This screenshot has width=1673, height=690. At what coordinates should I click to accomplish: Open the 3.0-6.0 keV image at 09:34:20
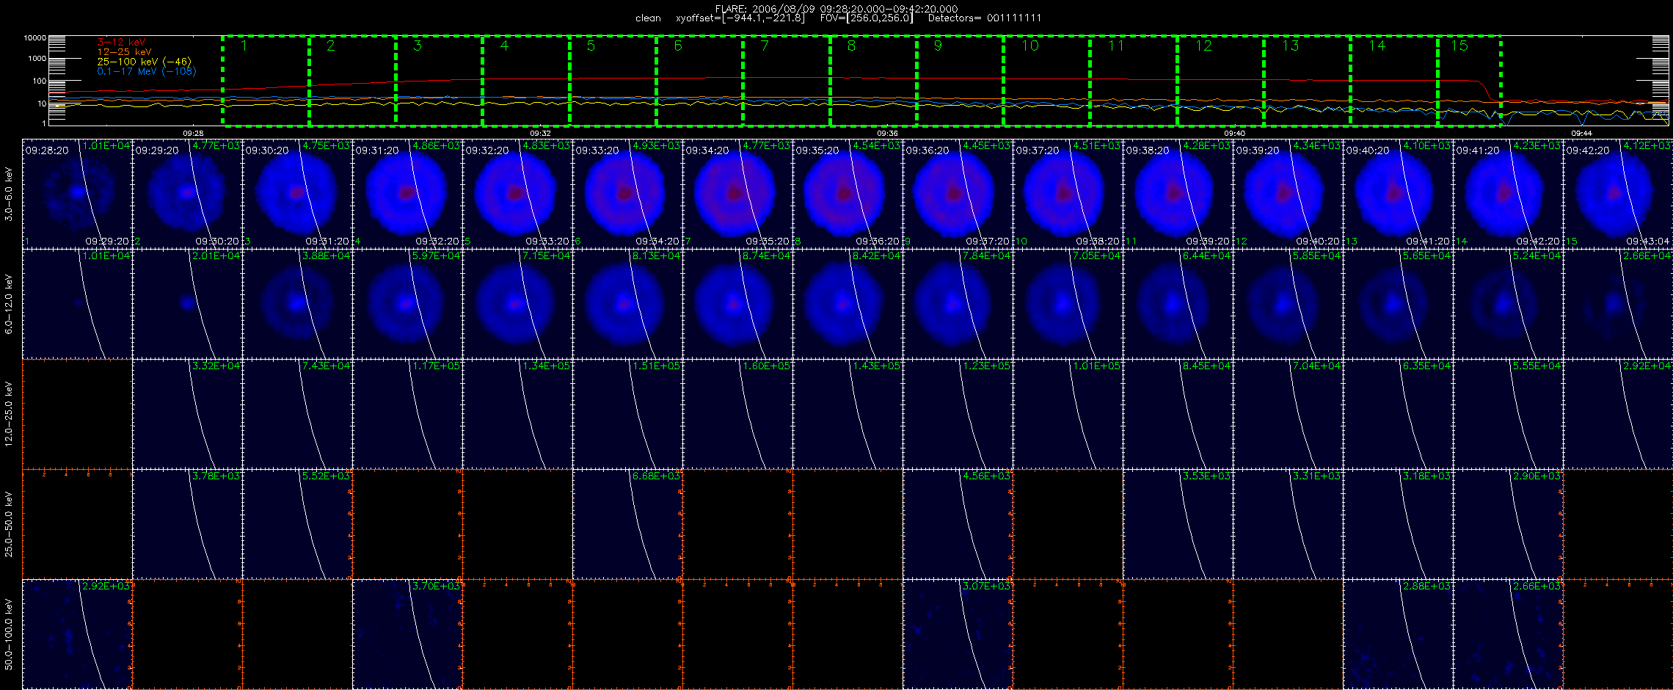pyautogui.click(x=738, y=194)
